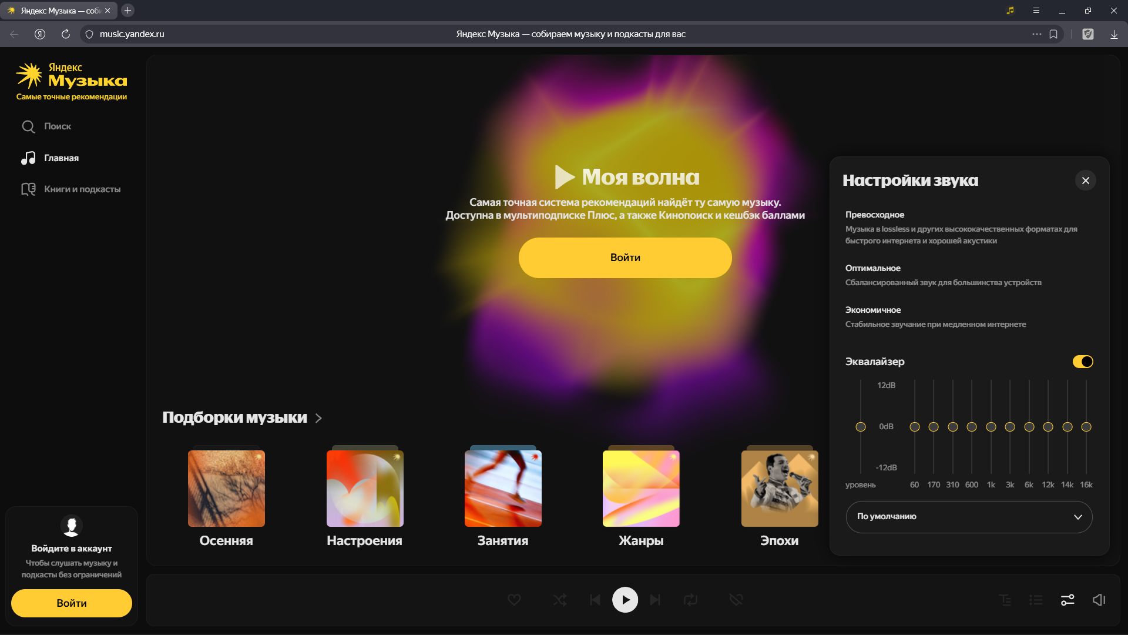Click the equalizer уровень slider knob
This screenshot has width=1128, height=635.
pos(861,427)
